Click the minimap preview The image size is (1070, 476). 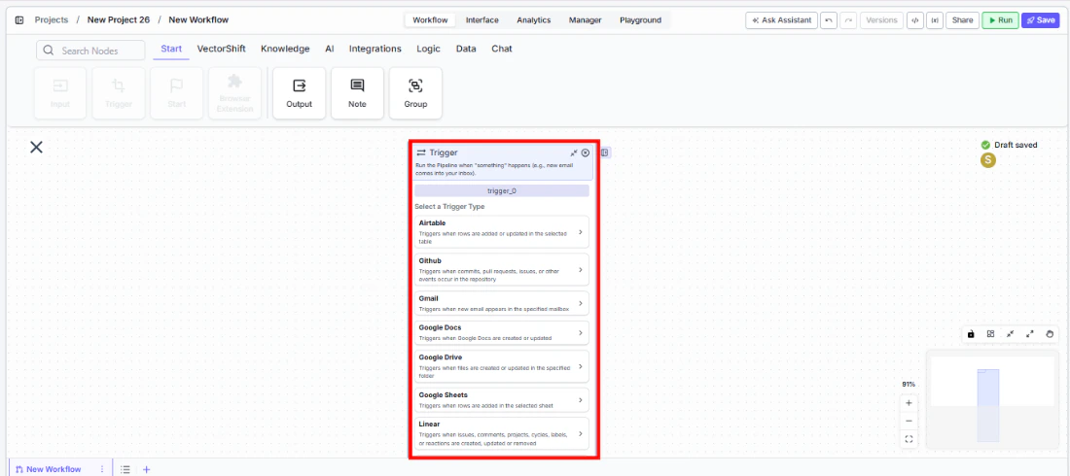[x=992, y=399]
